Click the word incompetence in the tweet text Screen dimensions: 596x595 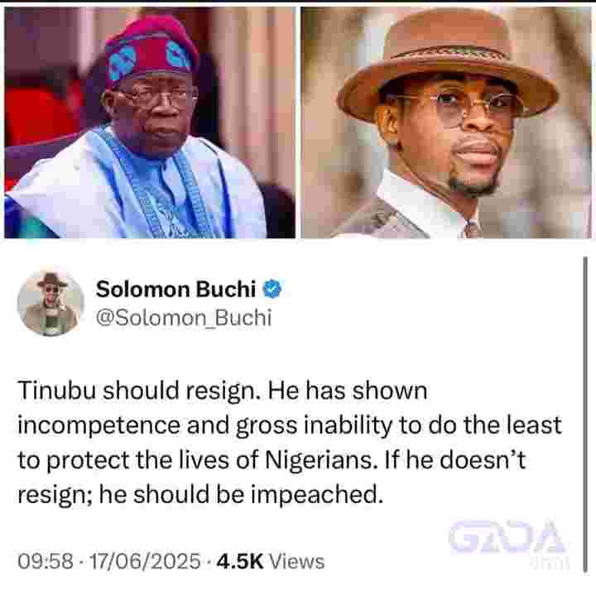(99, 426)
